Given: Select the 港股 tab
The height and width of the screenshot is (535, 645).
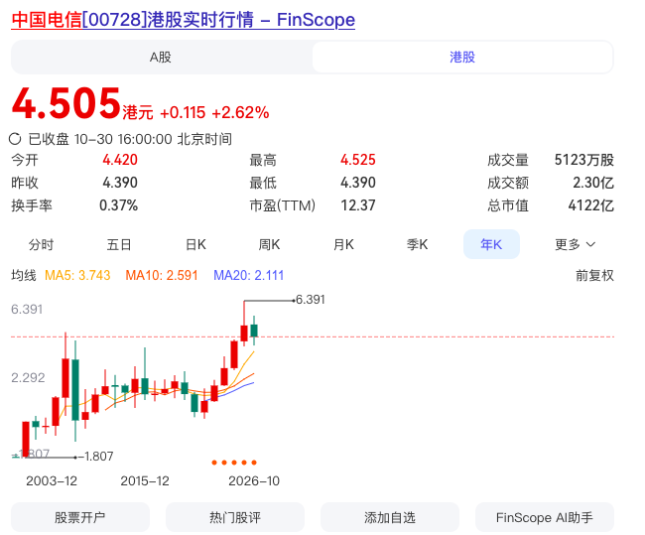Looking at the screenshot, I should click(x=462, y=58).
